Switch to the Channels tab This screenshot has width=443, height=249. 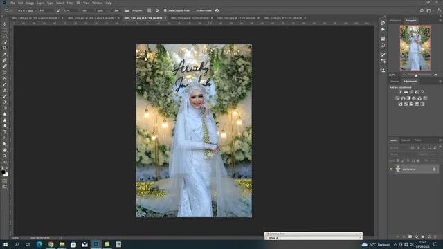(406, 140)
